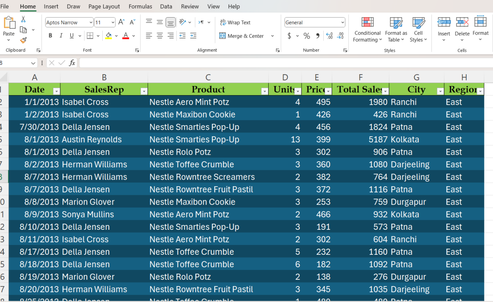The width and height of the screenshot is (493, 302).
Task: Click the Format Painter brush icon
Action: tap(23, 40)
